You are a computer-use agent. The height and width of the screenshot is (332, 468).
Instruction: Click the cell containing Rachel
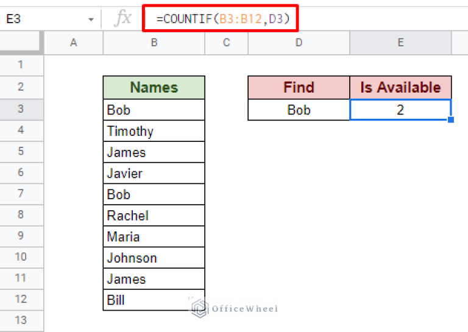click(x=154, y=216)
